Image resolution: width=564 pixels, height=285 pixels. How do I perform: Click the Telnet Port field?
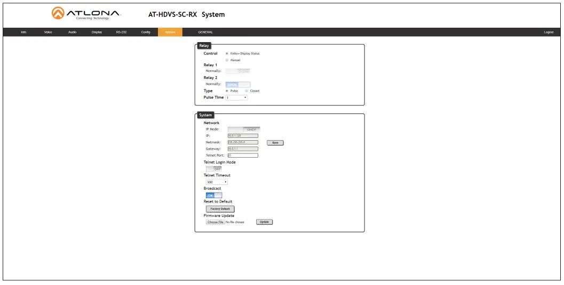pyautogui.click(x=243, y=156)
